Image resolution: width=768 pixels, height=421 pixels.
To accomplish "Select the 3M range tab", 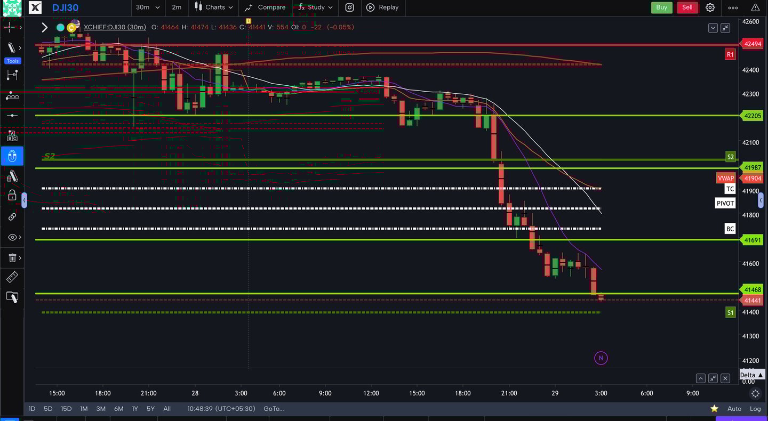I will 101,409.
